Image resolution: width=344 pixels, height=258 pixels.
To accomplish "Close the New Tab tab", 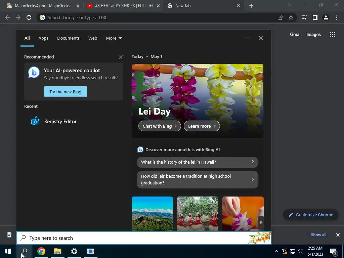I will pyautogui.click(x=239, y=6).
